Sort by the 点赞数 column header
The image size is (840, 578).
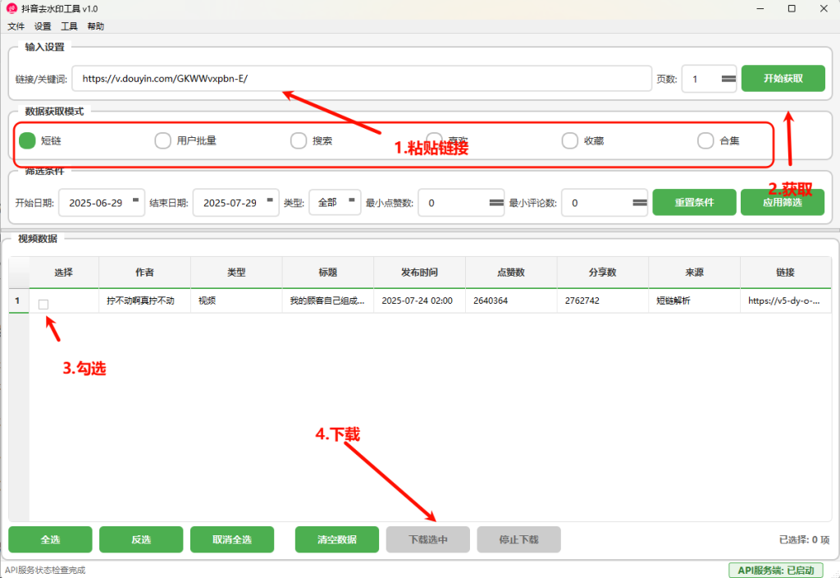[511, 273]
